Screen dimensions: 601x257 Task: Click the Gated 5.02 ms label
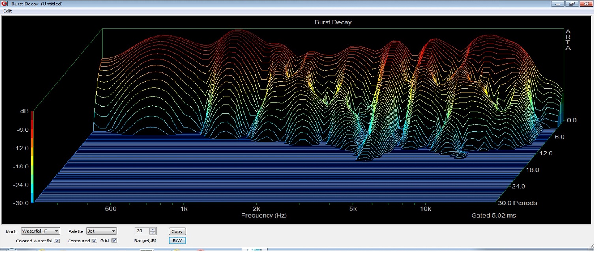click(x=494, y=215)
